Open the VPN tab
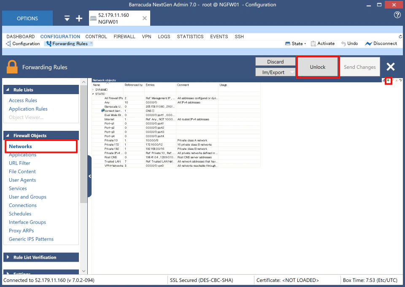The image size is (405, 287). click(146, 36)
